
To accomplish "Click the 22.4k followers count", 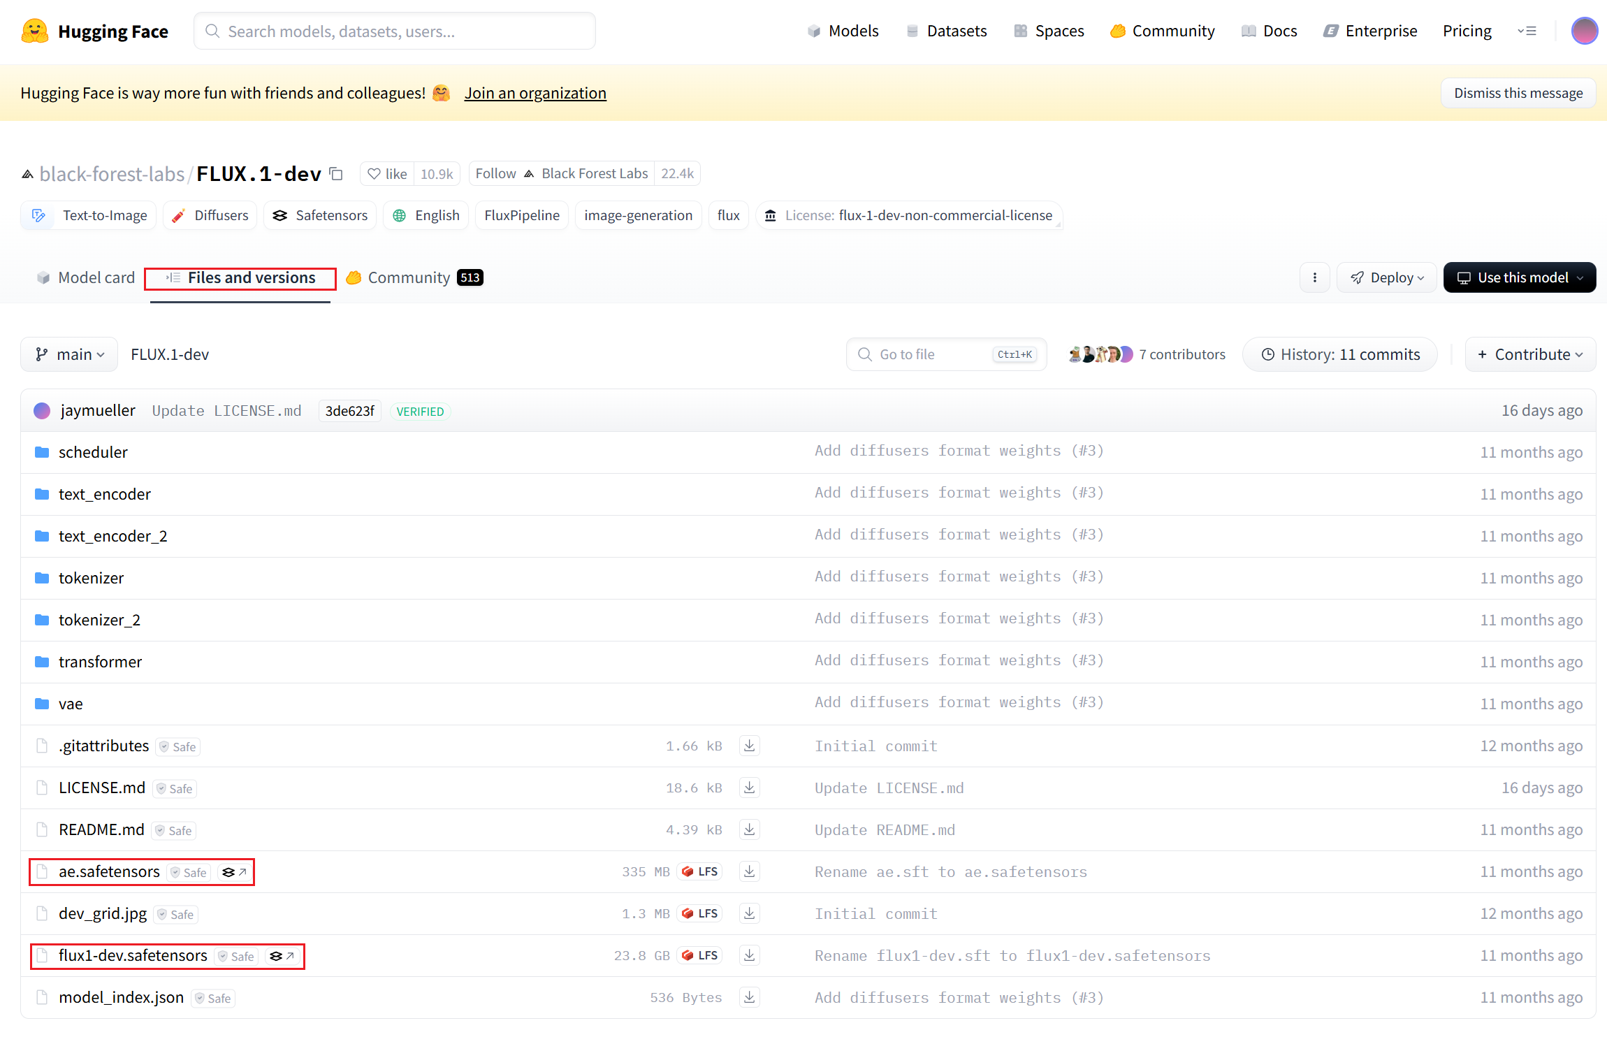I will pyautogui.click(x=678, y=173).
